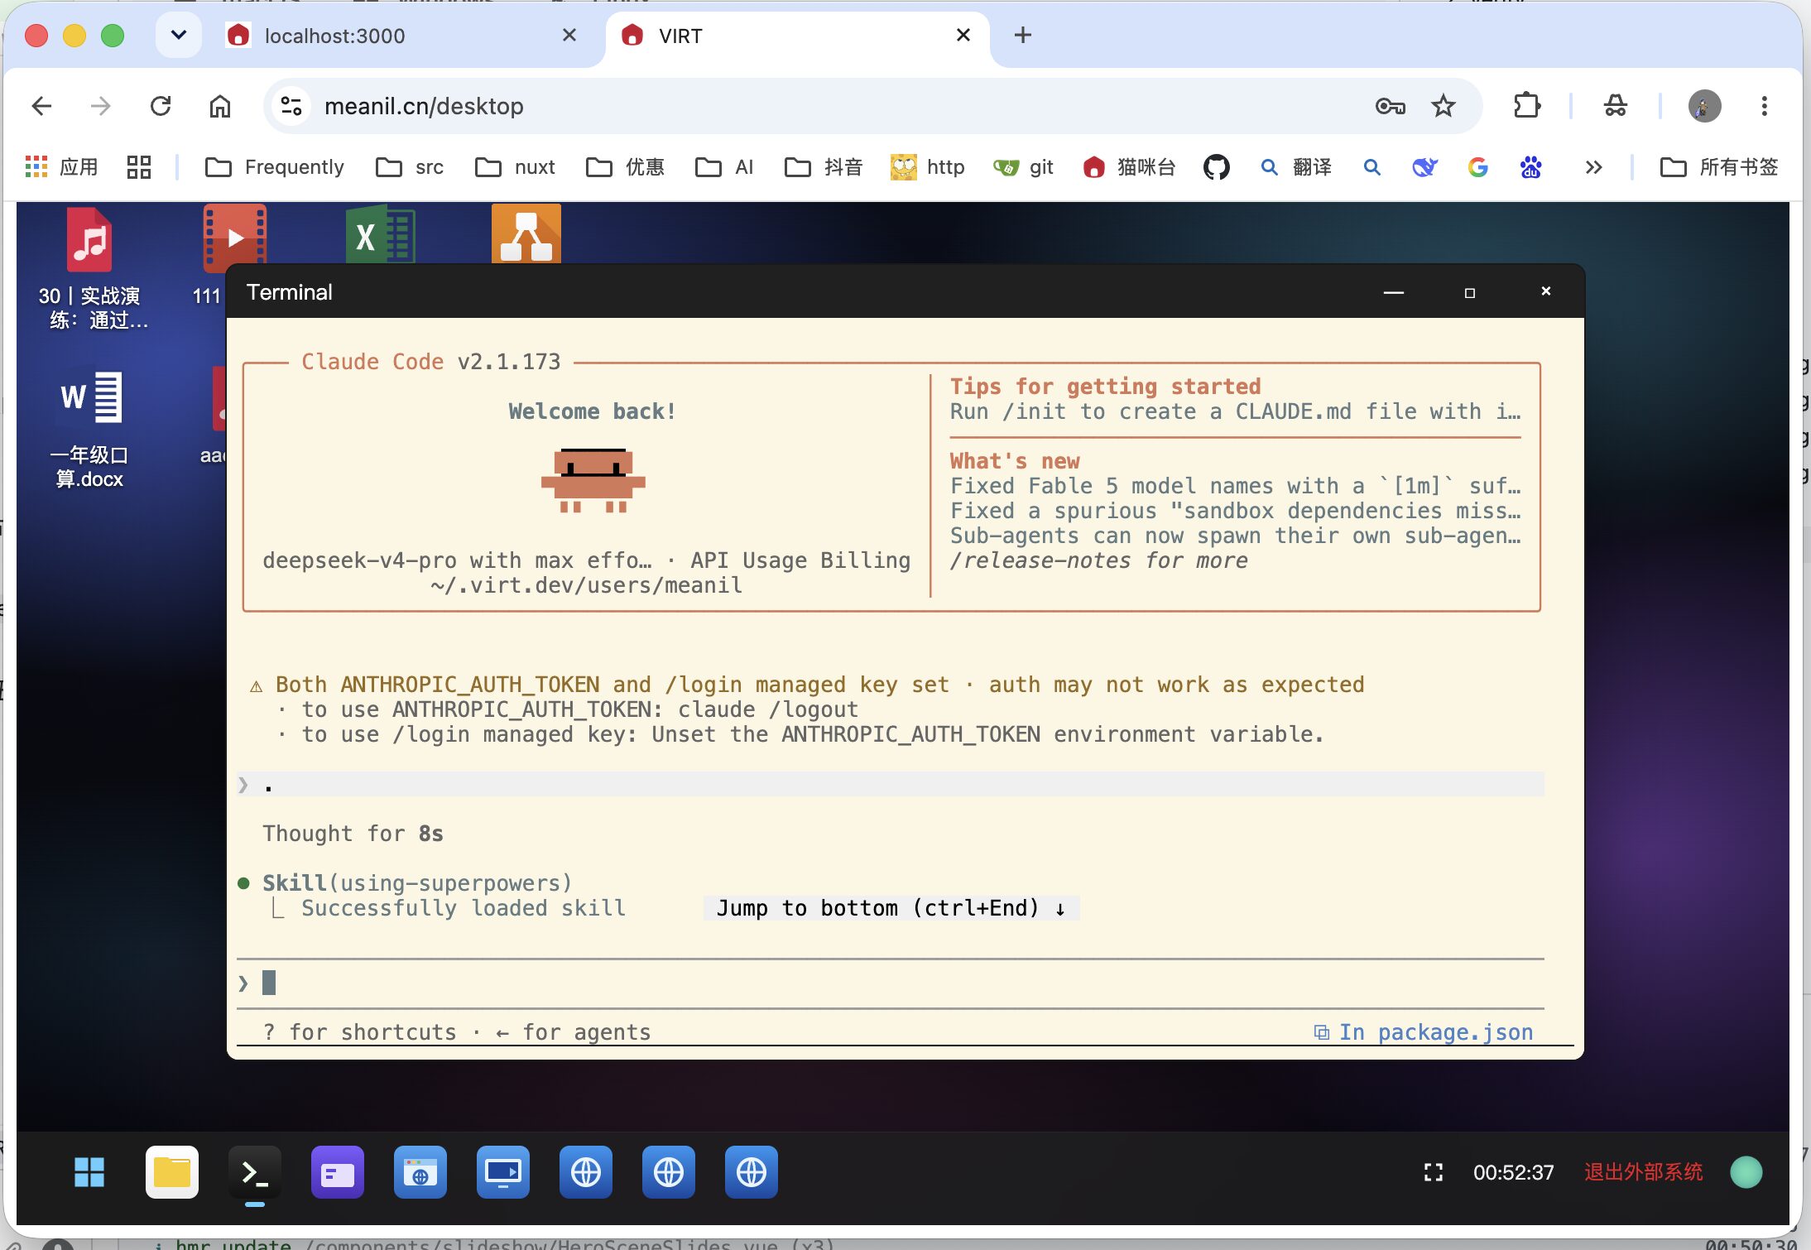Image resolution: width=1811 pixels, height=1250 pixels.
Task: Maximize the Terminal window
Action: (1470, 292)
